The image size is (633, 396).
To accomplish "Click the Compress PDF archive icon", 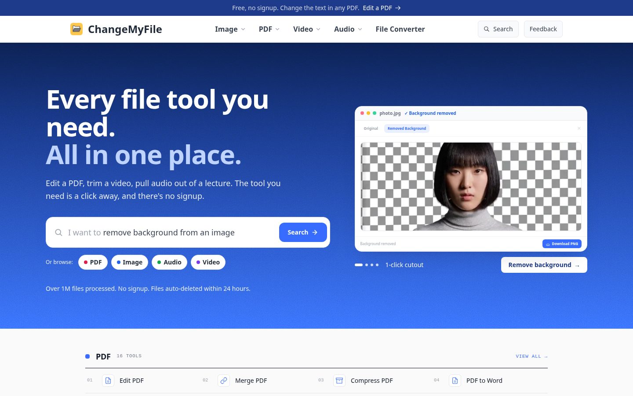I will coord(339,381).
